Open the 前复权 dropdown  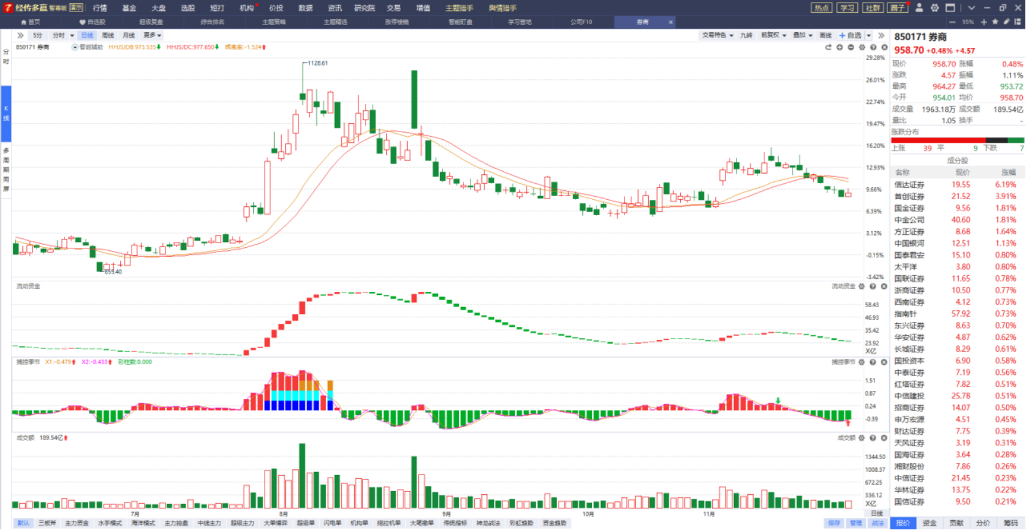(773, 36)
